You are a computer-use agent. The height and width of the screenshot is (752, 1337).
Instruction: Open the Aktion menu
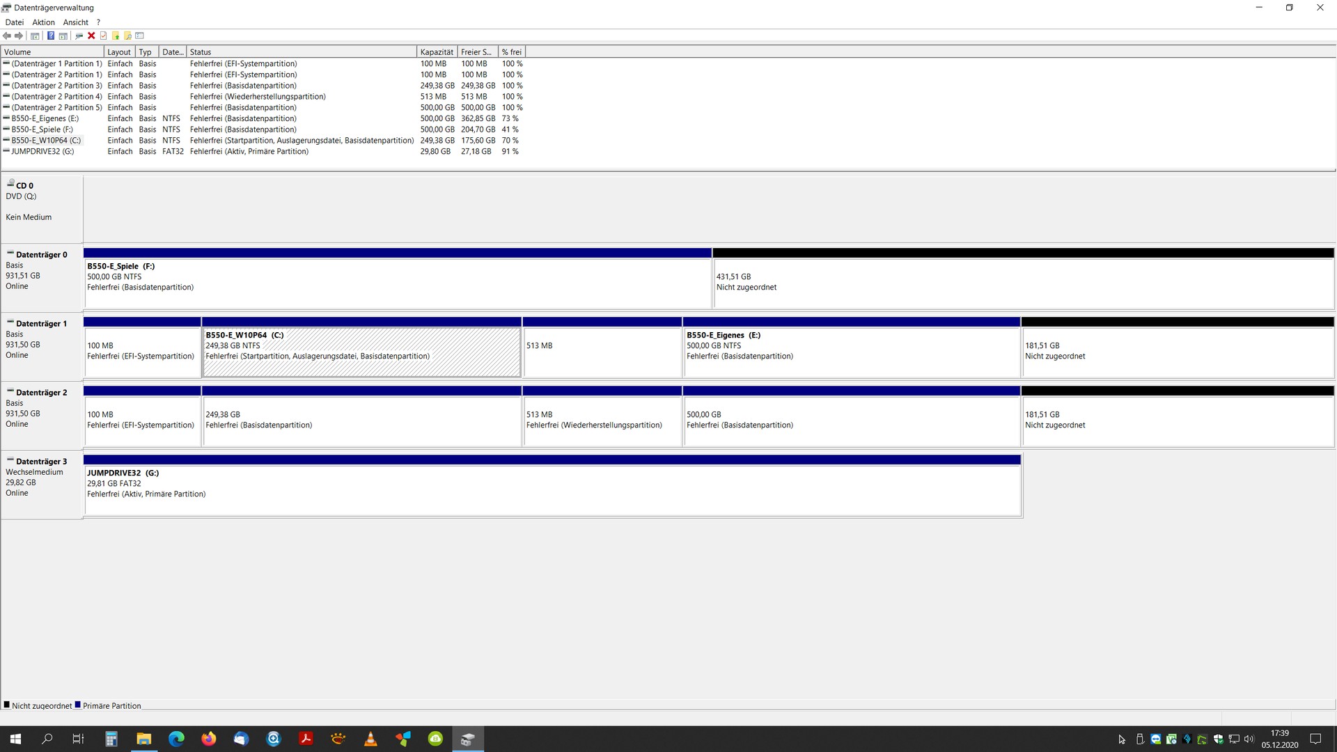click(x=43, y=22)
